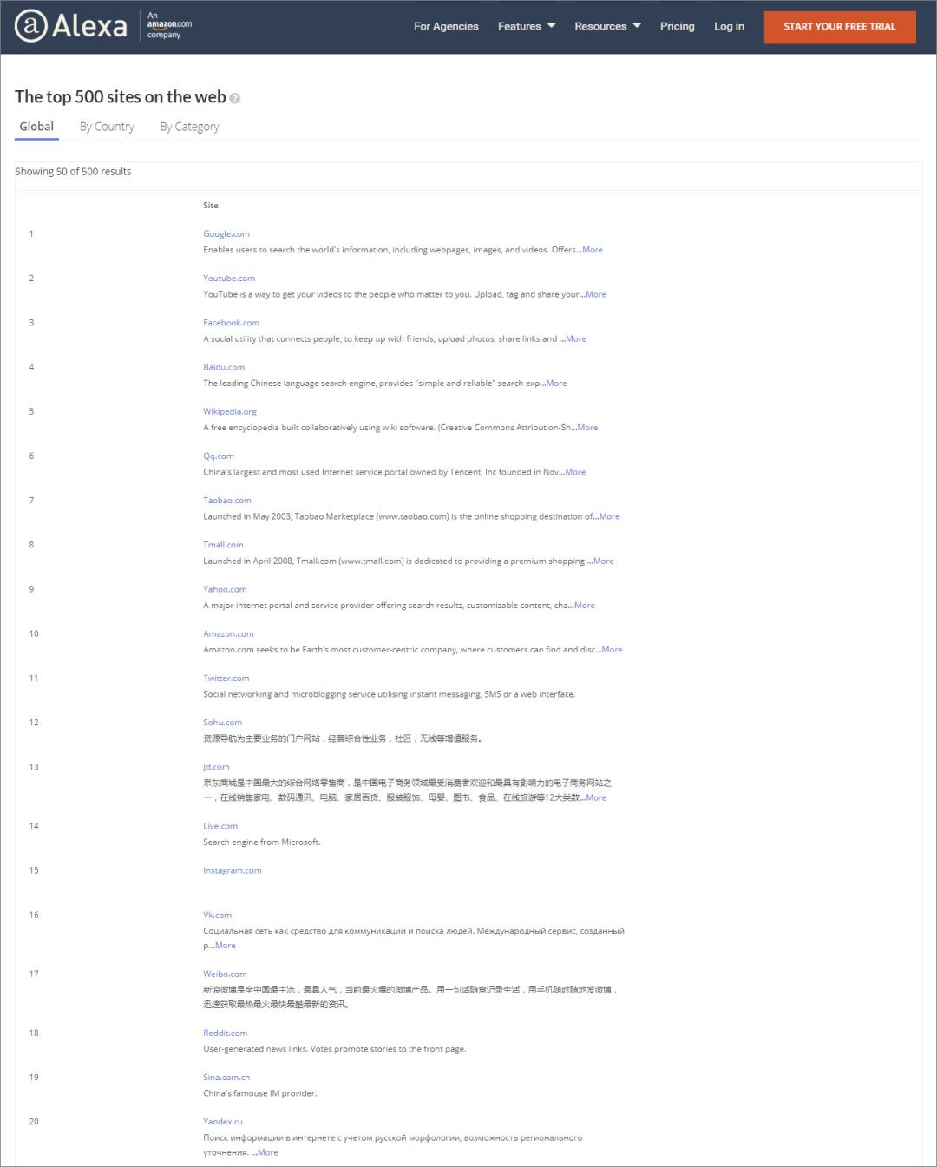Image resolution: width=937 pixels, height=1167 pixels.
Task: Click the Alexa logo
Action: [x=71, y=26]
